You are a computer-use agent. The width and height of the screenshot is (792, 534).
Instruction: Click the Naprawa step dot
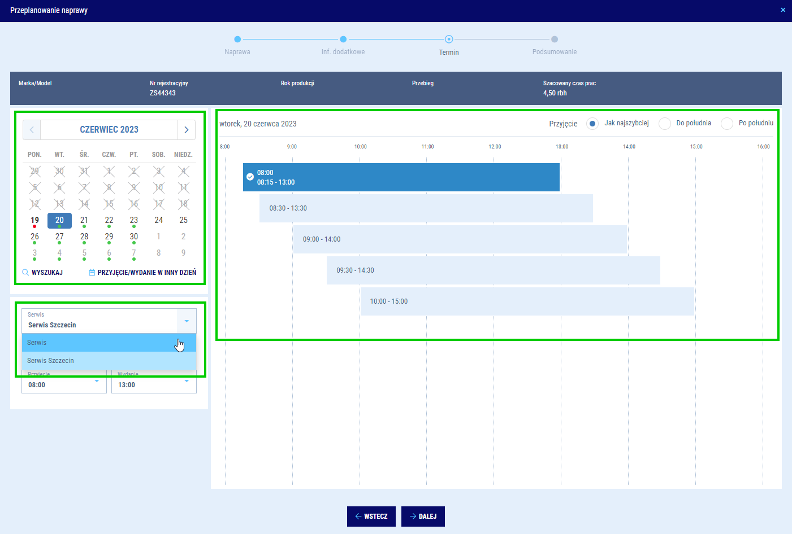(237, 40)
